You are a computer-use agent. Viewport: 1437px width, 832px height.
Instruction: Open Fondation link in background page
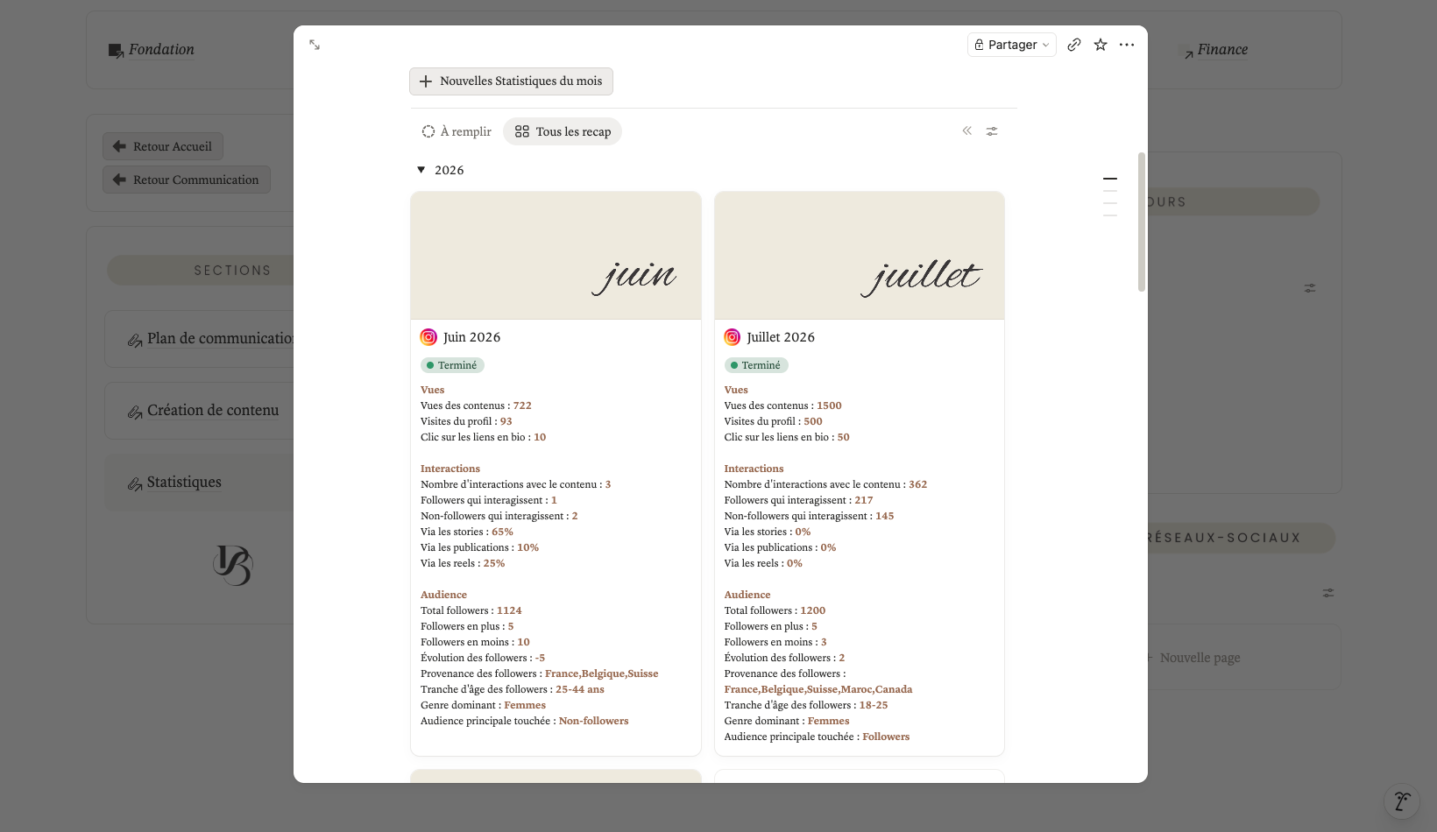[x=161, y=50]
